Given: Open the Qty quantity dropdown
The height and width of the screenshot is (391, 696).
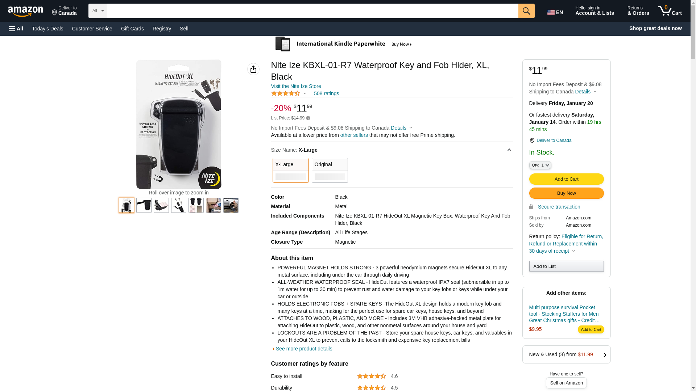Looking at the screenshot, I should click(540, 165).
